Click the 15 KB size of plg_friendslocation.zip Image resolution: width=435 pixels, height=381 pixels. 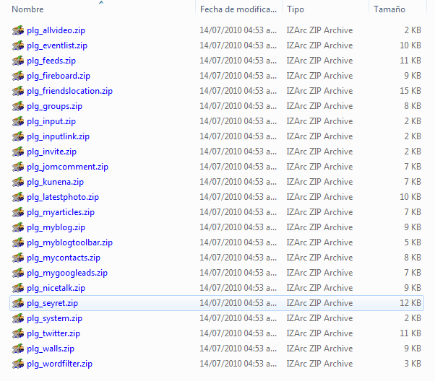coord(410,91)
